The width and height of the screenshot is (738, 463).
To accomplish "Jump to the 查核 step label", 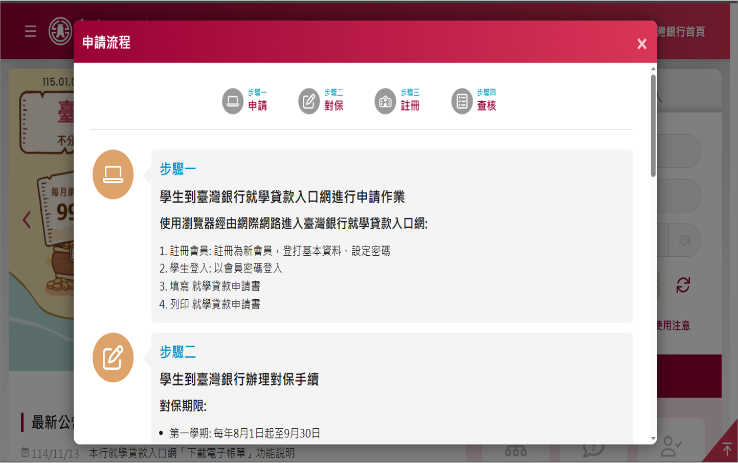I will tap(486, 105).
